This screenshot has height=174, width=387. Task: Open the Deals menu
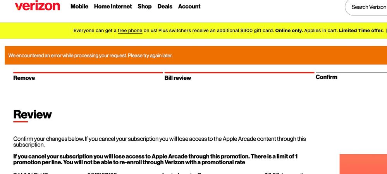tap(165, 7)
